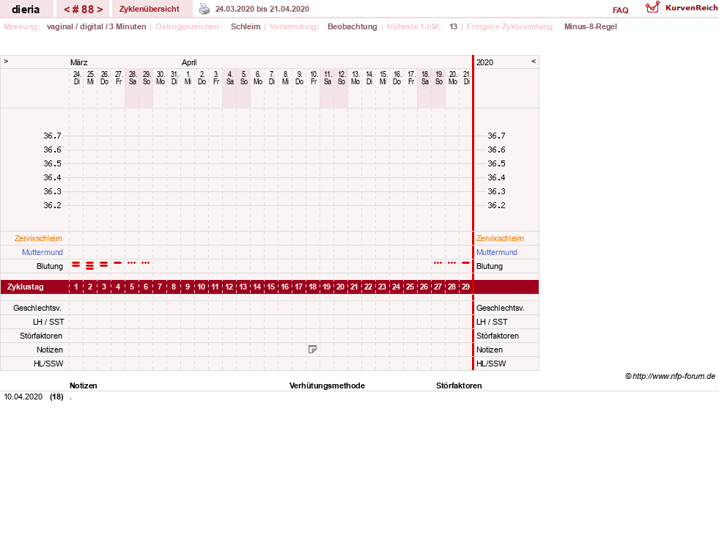This screenshot has height=546, width=719.
Task: Click the Beobachtung Verwendung value
Action: pos(352,26)
